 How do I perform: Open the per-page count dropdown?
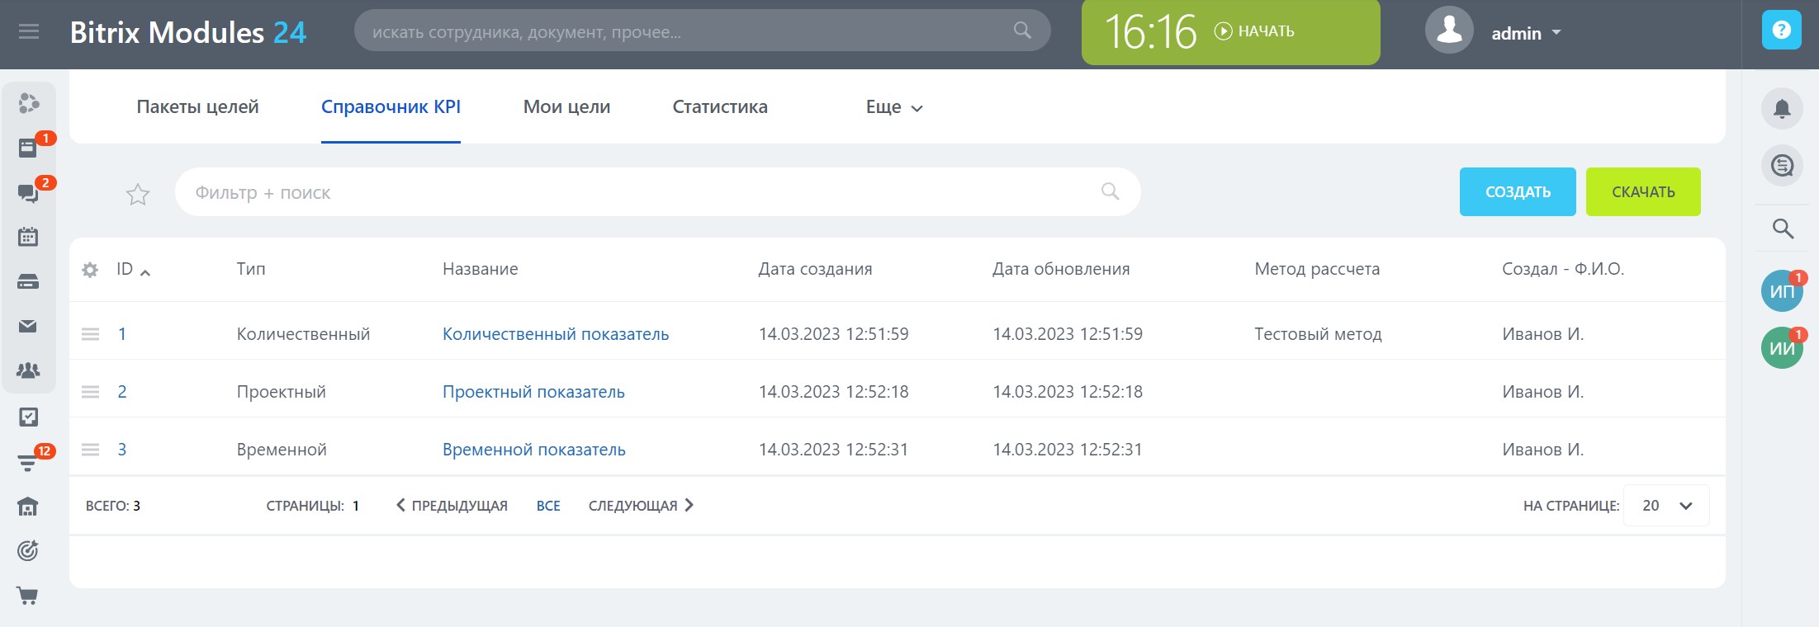coord(1666,506)
